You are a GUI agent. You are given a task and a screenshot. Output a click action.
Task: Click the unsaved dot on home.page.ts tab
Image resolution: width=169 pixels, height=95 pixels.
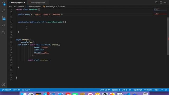(x=24, y=2)
